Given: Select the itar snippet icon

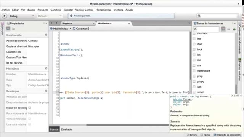Looking at the screenshot, I should [x=194, y=39].
